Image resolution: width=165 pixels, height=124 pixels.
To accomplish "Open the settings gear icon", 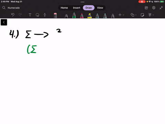I will (154, 8).
